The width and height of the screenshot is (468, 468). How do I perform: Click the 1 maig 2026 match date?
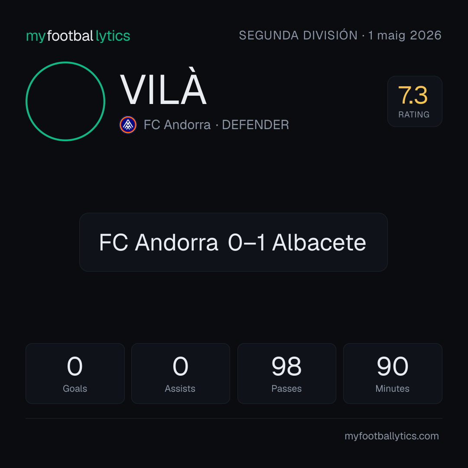tap(405, 35)
